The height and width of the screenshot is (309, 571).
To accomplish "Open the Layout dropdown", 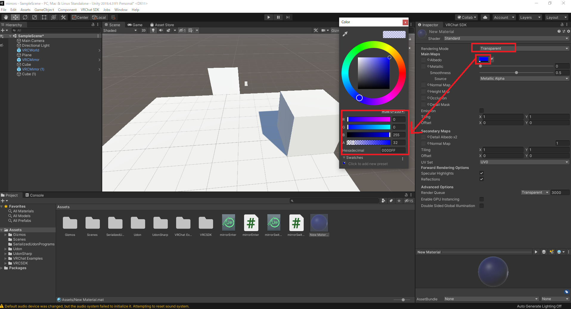I will (x=556, y=17).
